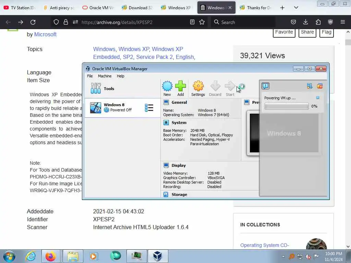Cancel the Powering VM up progress
This screenshot has width=351, height=263.
[318, 98]
